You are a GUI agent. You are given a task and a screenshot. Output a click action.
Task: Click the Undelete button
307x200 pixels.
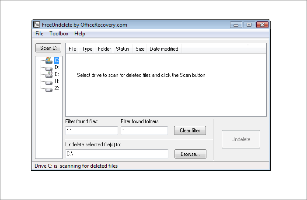241,139
